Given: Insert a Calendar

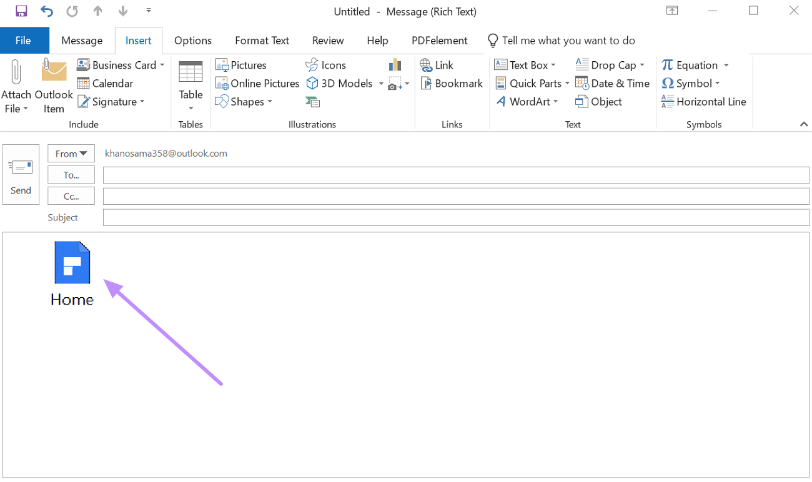Looking at the screenshot, I should tap(105, 83).
